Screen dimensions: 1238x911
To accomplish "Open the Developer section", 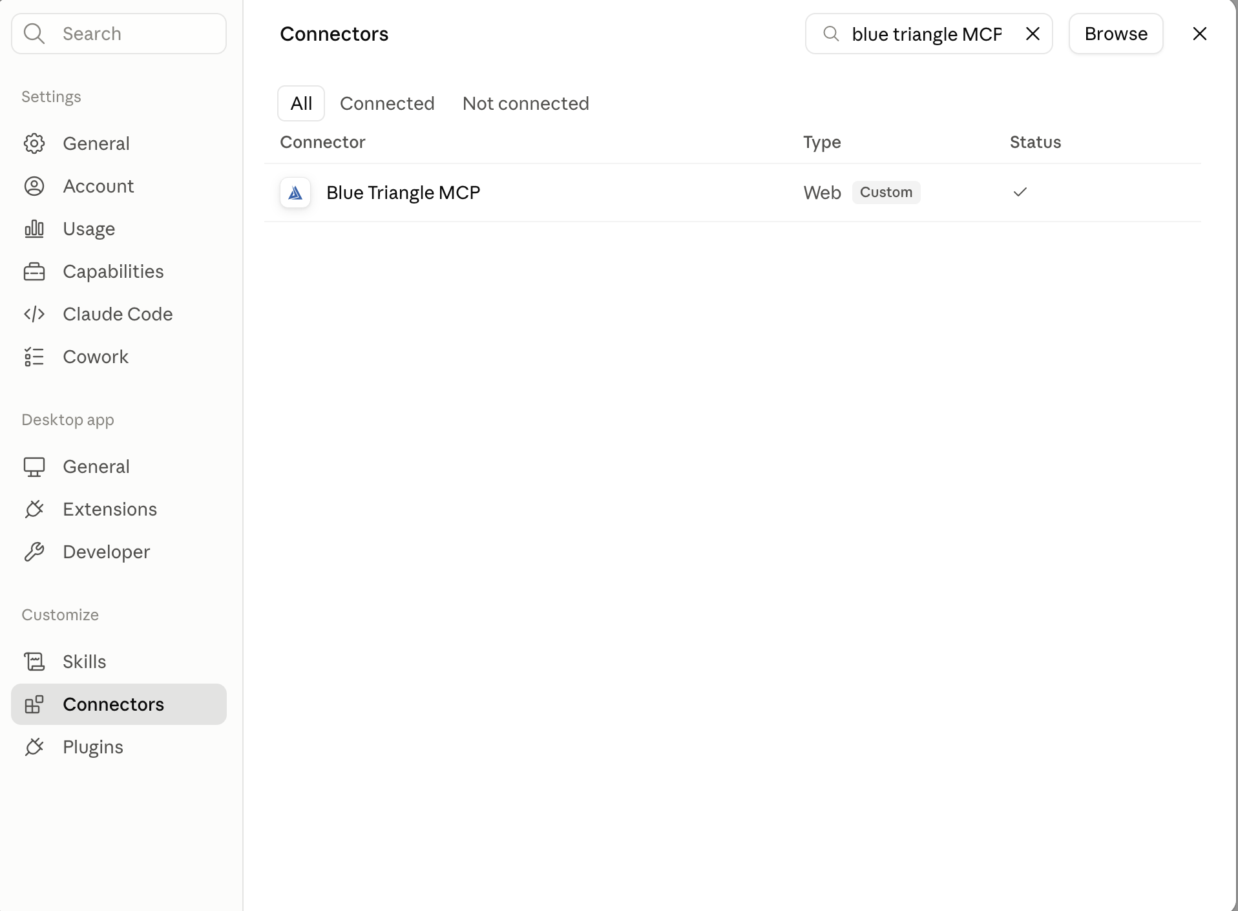I will tap(119, 552).
